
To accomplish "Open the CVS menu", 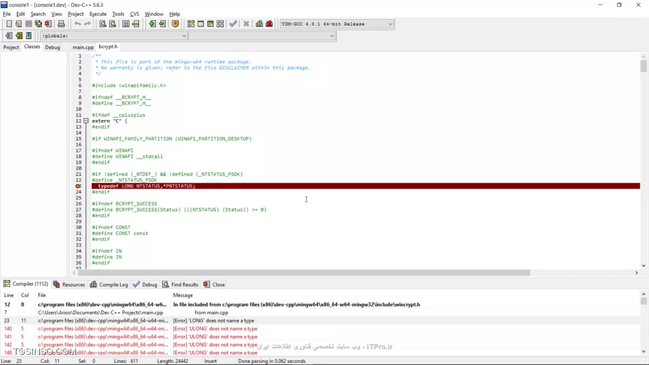I will (134, 14).
